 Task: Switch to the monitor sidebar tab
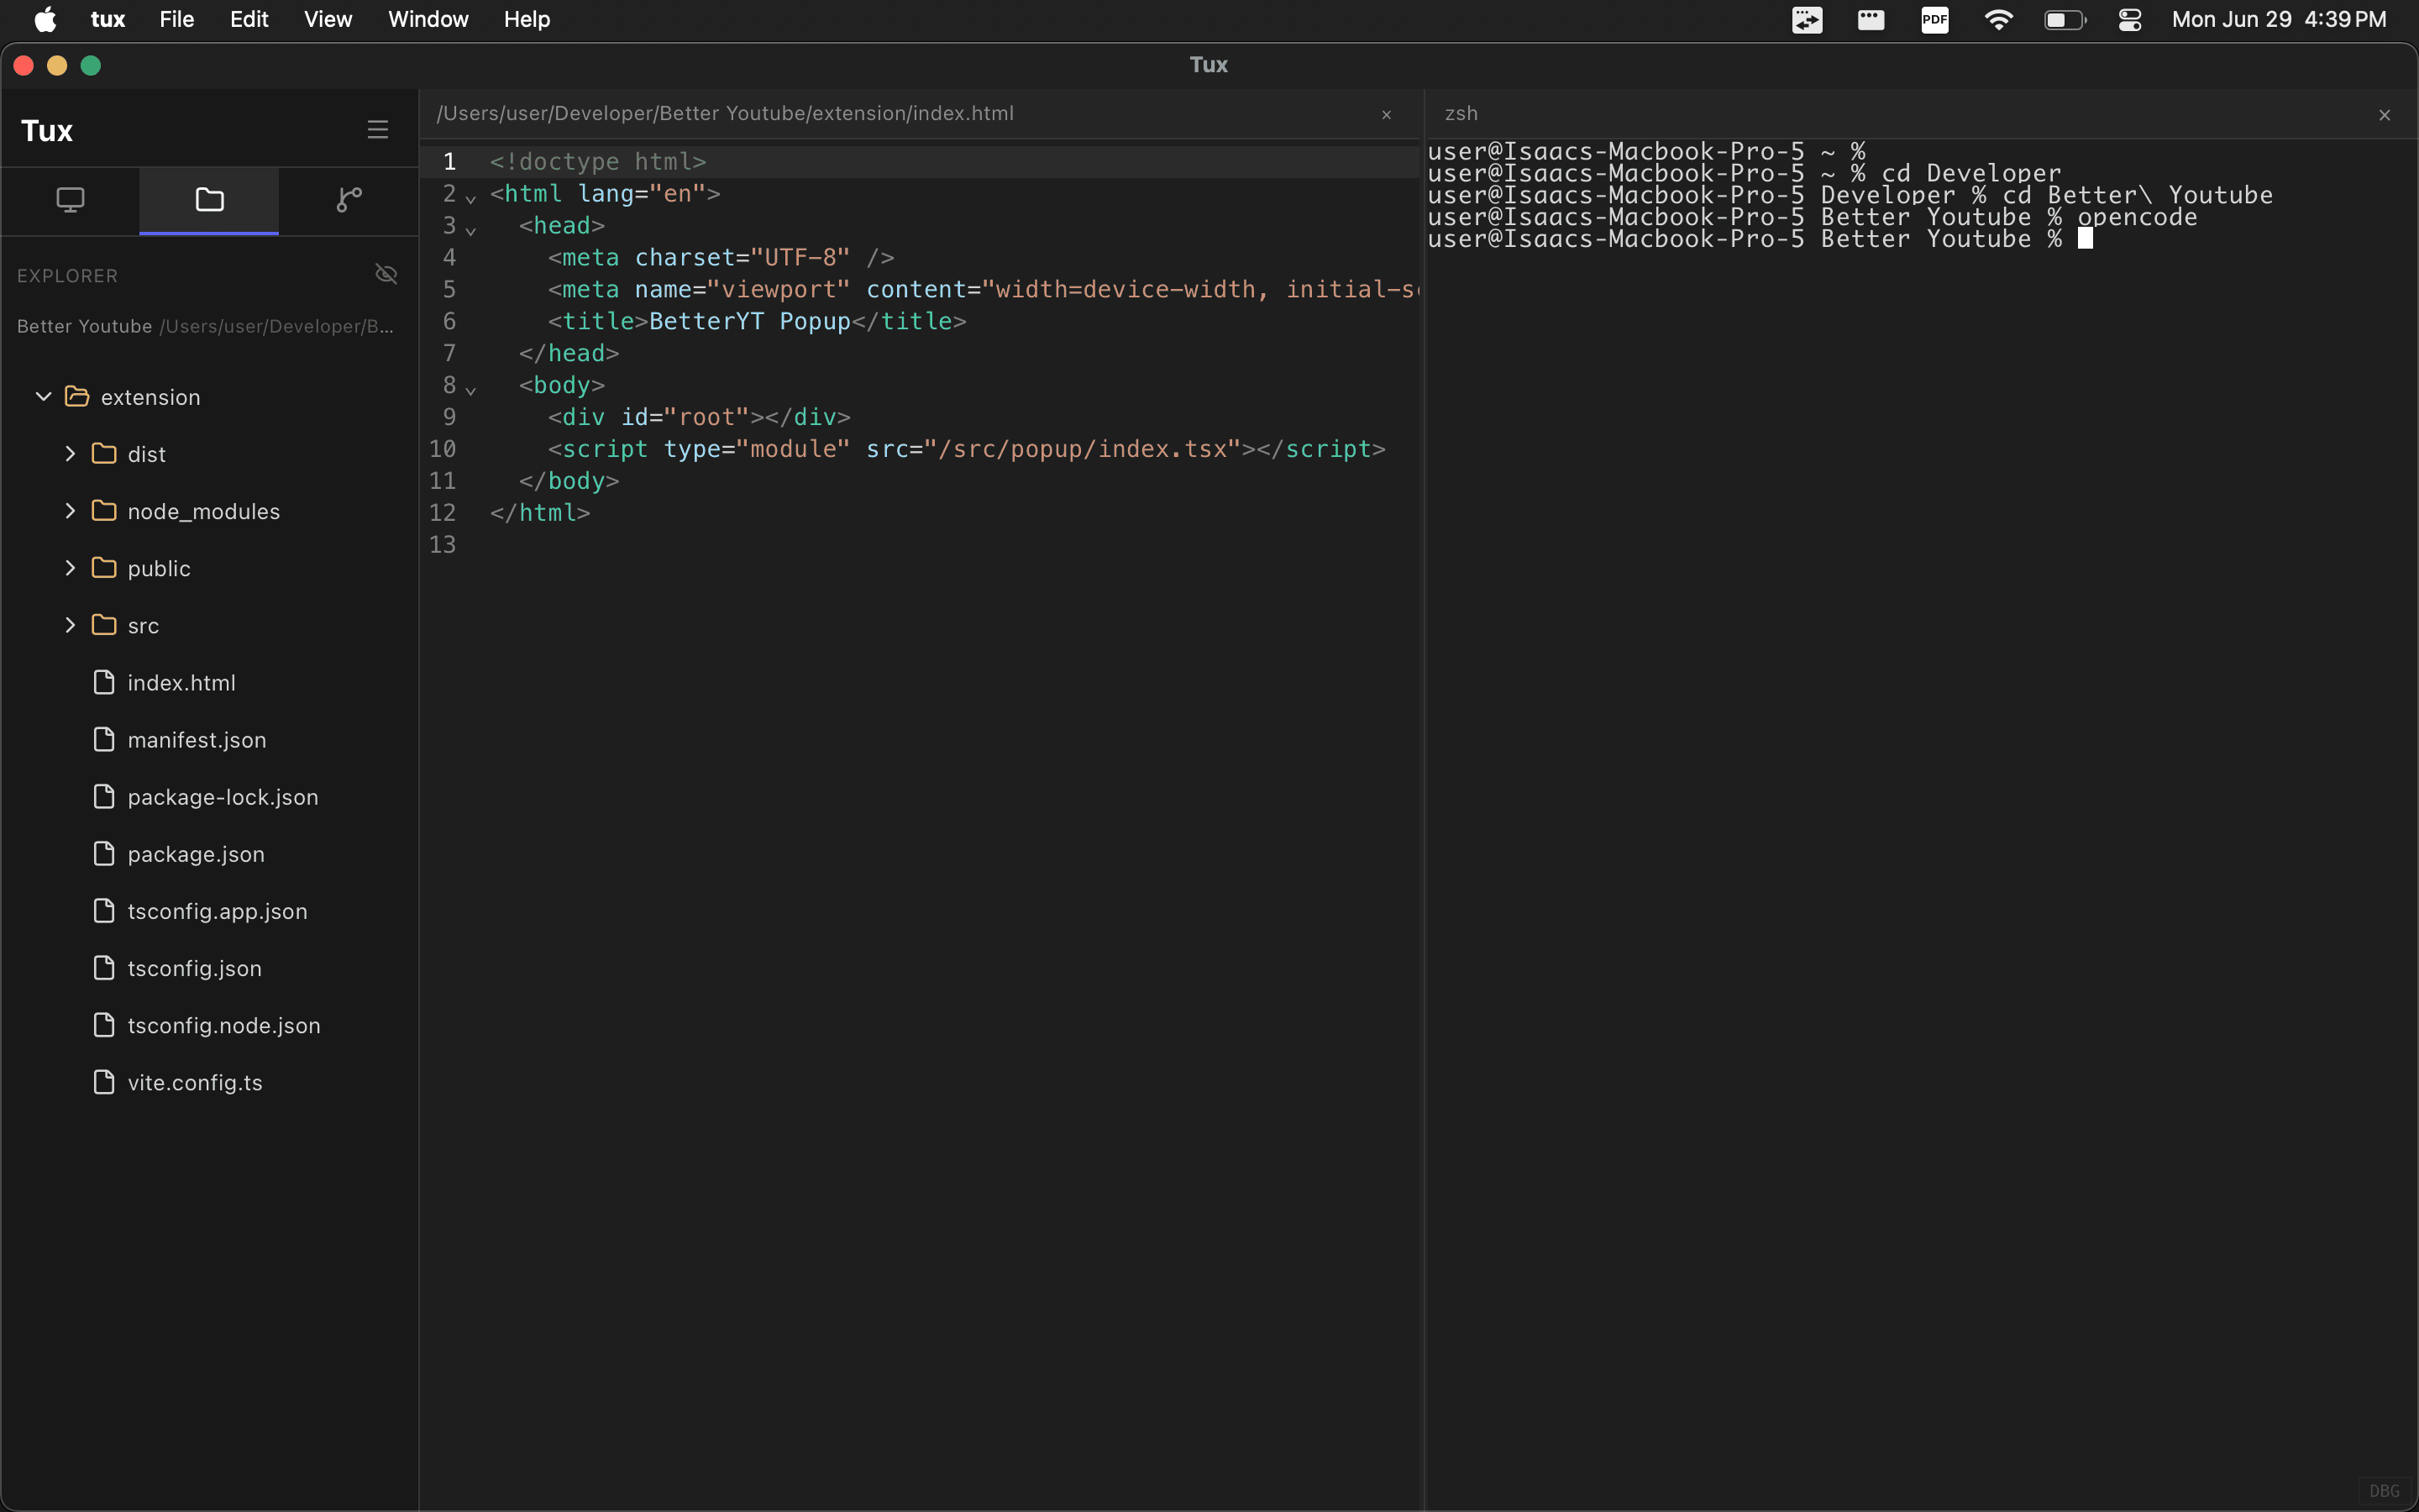pos(70,200)
